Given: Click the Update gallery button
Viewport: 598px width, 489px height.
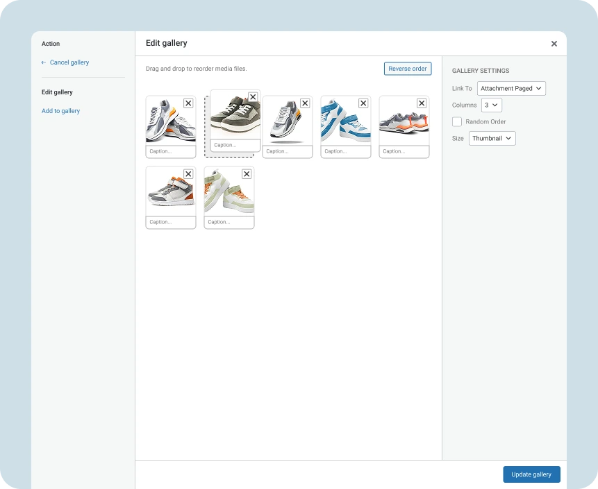Looking at the screenshot, I should click(x=531, y=474).
